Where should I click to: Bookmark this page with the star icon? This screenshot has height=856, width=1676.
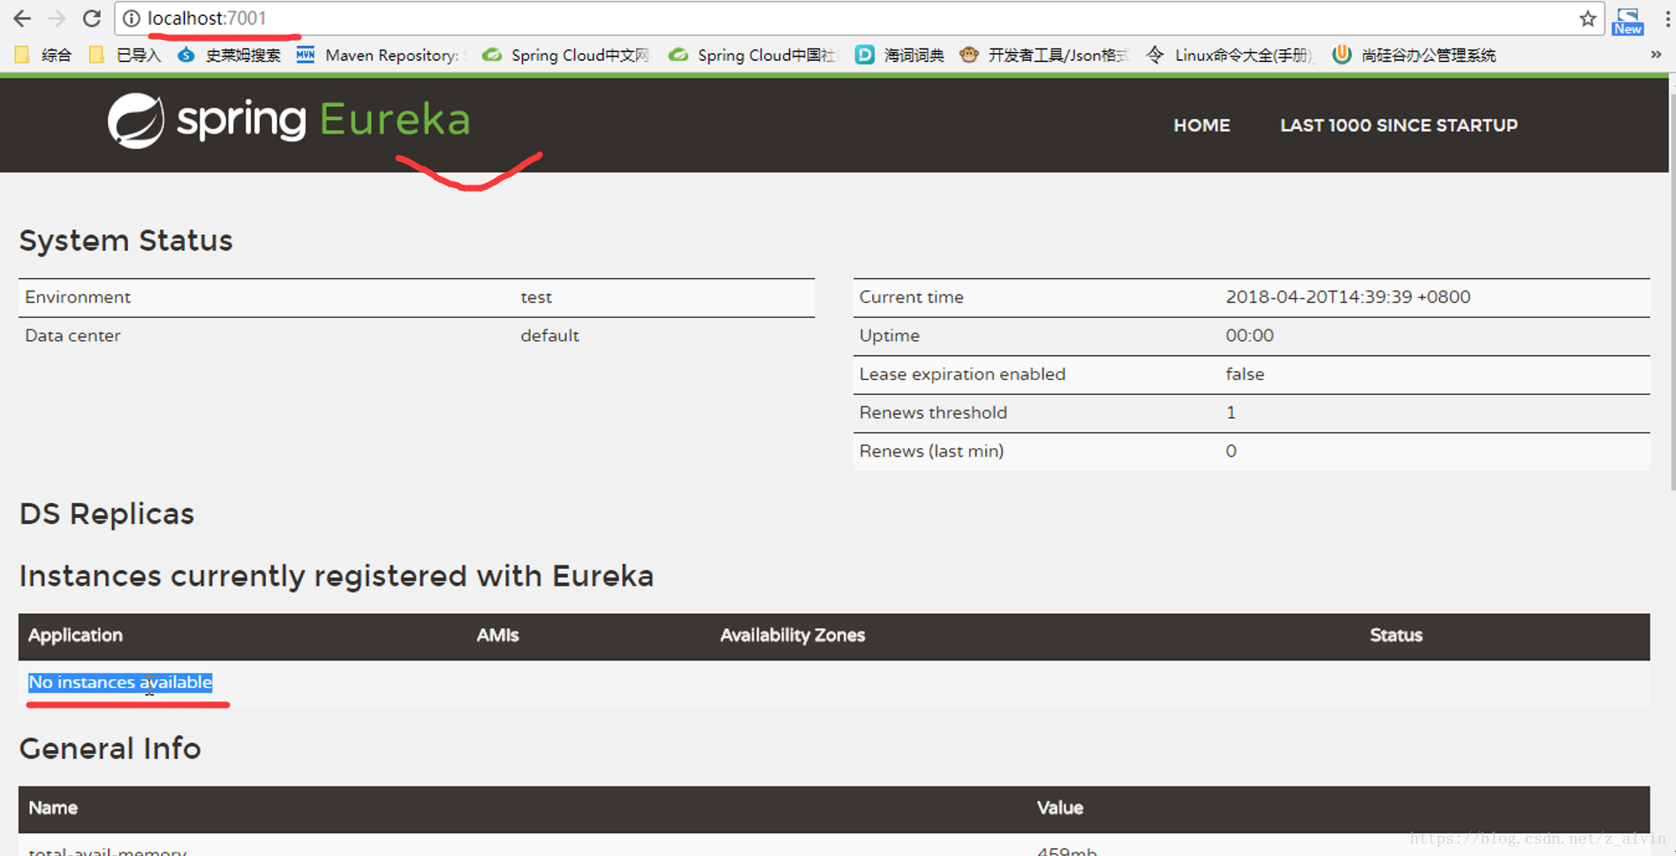pyautogui.click(x=1588, y=19)
